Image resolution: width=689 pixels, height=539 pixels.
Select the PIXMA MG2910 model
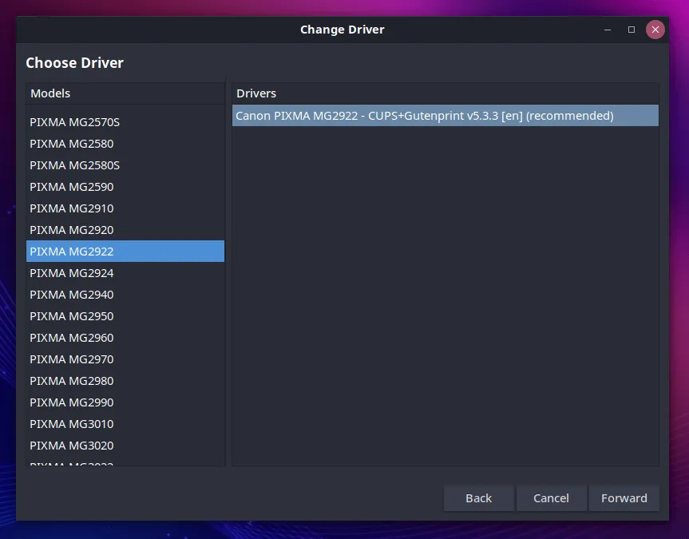[72, 208]
